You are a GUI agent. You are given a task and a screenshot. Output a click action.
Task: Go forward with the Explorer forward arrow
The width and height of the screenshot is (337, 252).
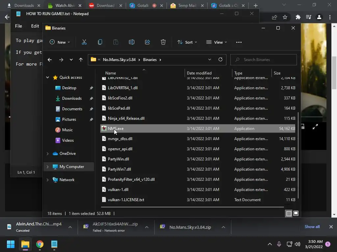click(61, 60)
